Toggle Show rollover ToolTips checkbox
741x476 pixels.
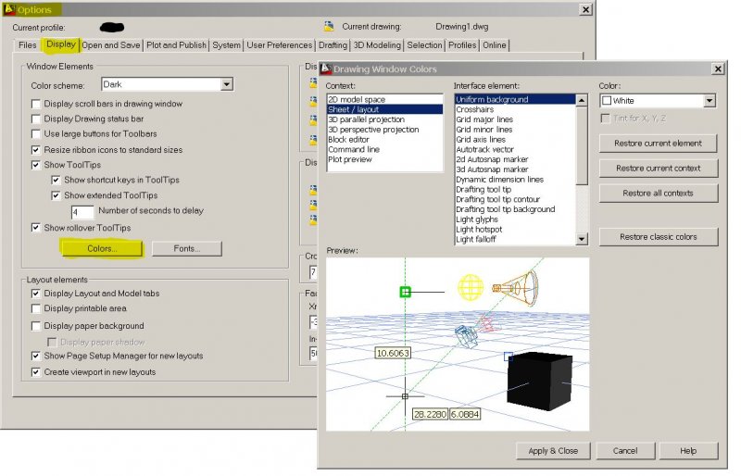36,228
